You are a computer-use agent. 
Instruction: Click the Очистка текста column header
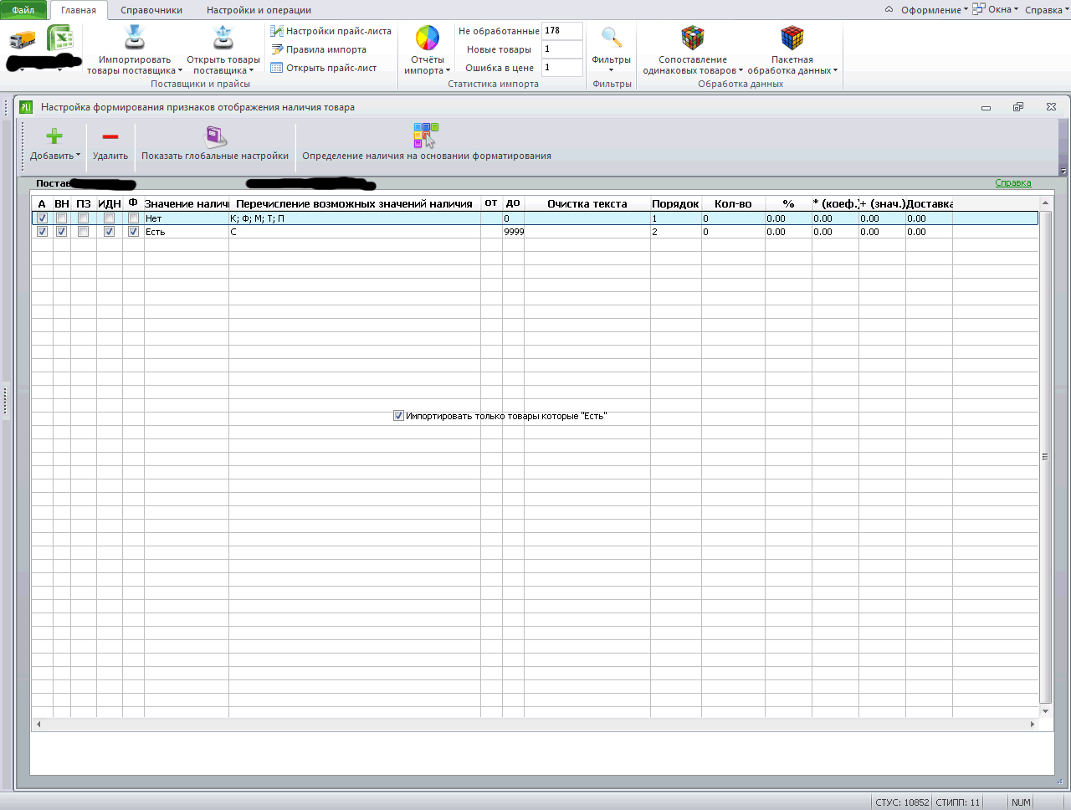point(587,203)
